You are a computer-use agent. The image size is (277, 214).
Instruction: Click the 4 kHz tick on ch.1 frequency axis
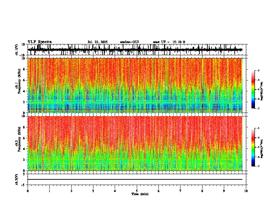tap(24, 91)
